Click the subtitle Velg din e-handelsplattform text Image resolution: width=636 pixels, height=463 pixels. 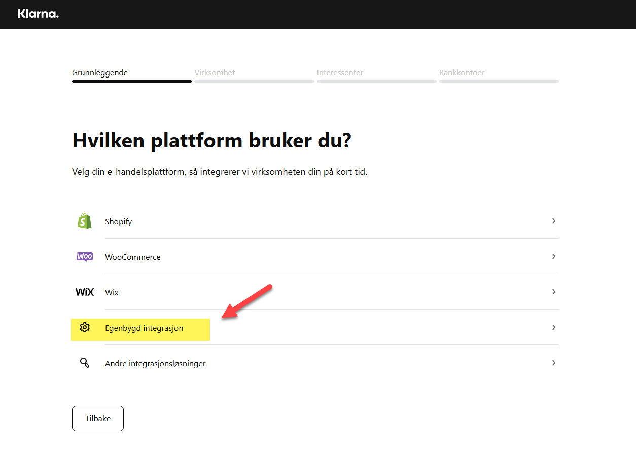click(x=220, y=172)
